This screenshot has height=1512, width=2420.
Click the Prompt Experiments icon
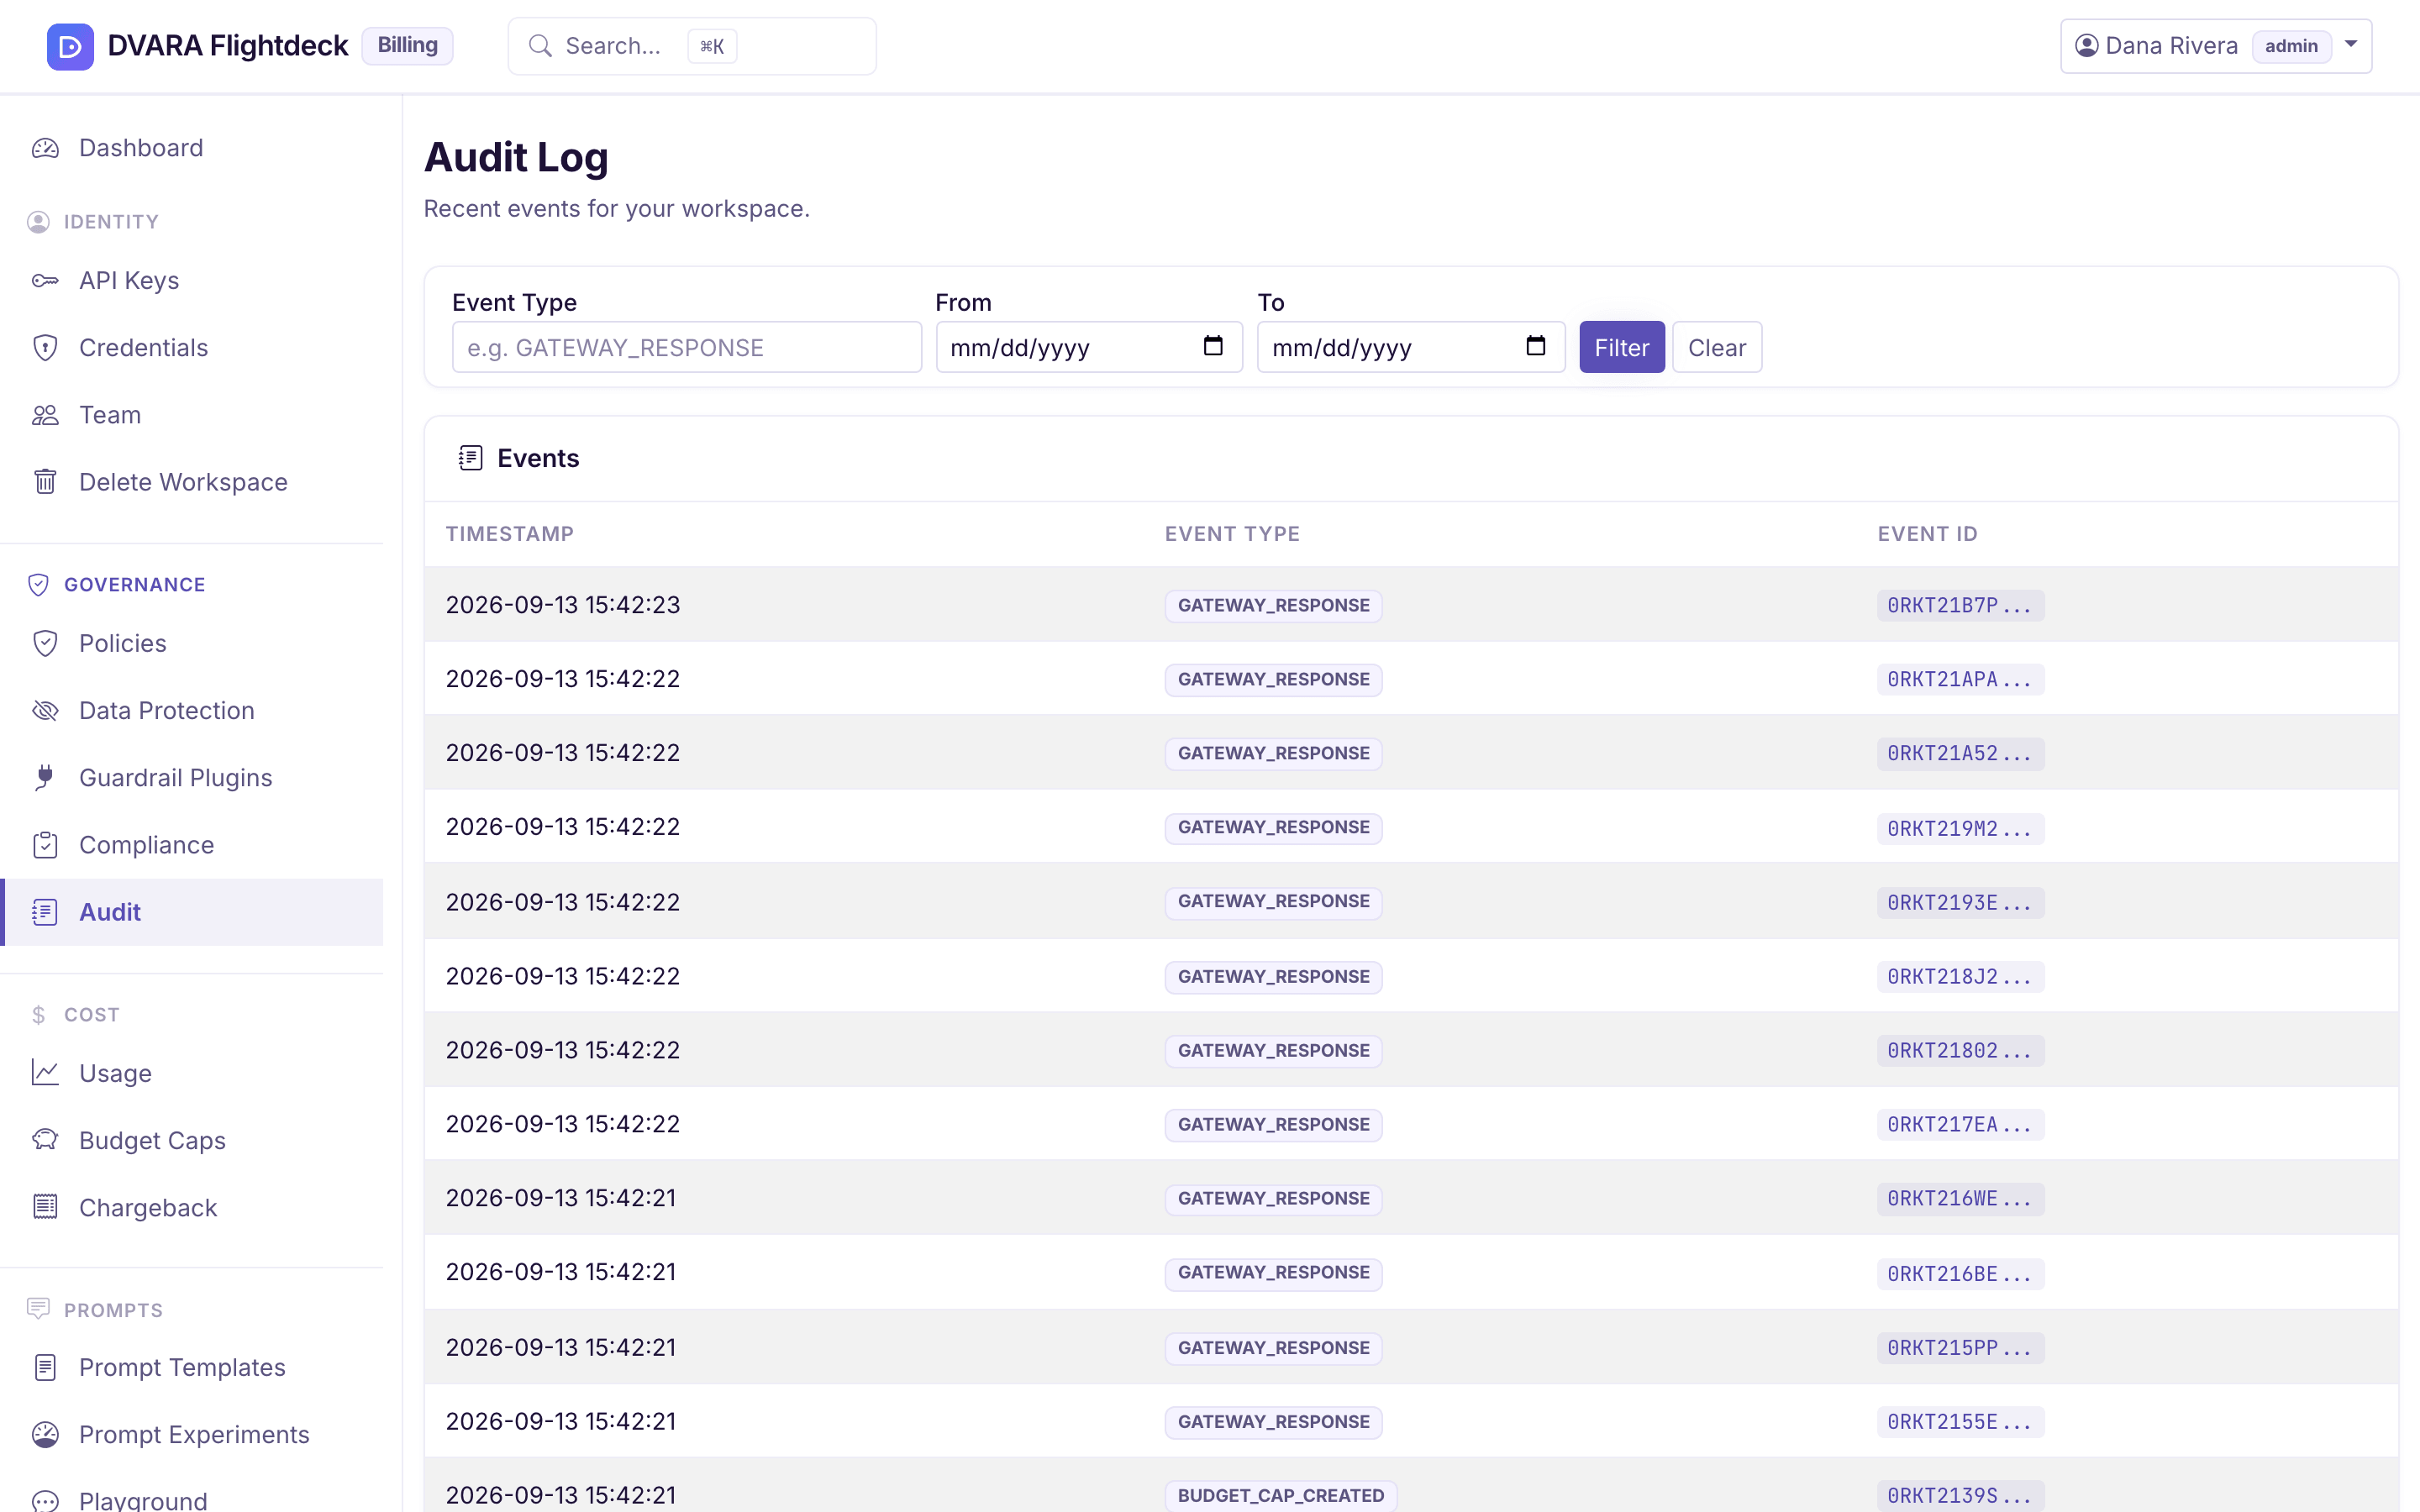pyautogui.click(x=45, y=1434)
